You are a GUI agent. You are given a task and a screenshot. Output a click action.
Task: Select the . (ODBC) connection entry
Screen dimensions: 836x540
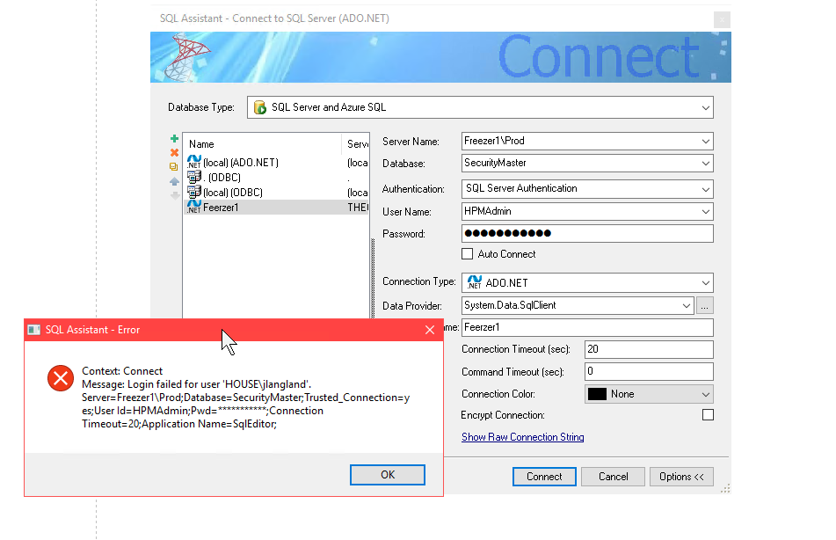277,177
